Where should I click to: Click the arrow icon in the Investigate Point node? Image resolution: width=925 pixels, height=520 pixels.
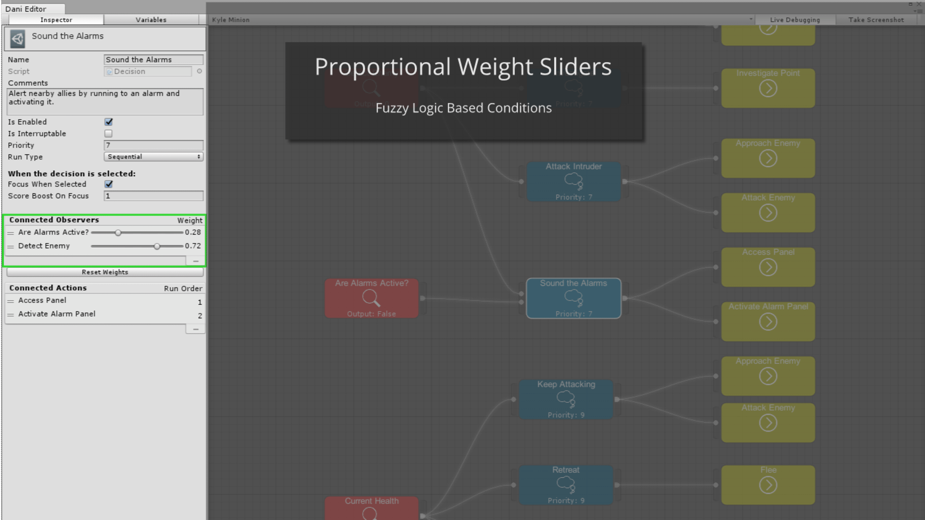tap(768, 88)
